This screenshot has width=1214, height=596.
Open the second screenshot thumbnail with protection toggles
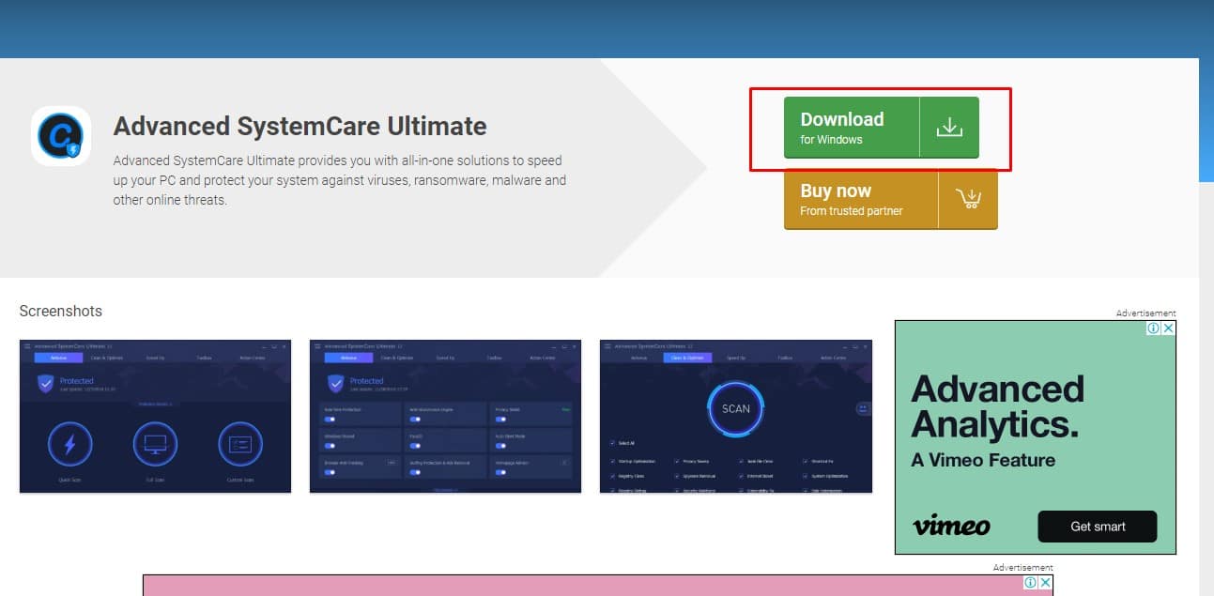tap(445, 416)
